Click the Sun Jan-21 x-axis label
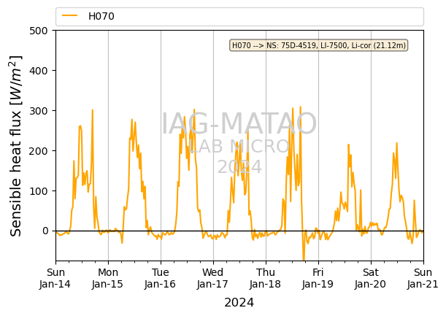 (x=423, y=278)
